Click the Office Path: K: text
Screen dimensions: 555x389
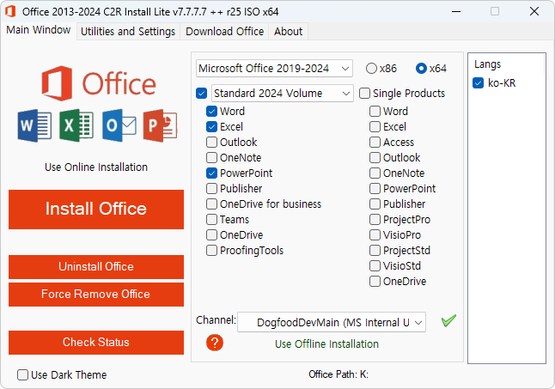tap(338, 374)
